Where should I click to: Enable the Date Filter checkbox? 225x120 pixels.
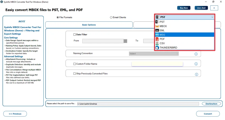pyautogui.click(x=74, y=35)
